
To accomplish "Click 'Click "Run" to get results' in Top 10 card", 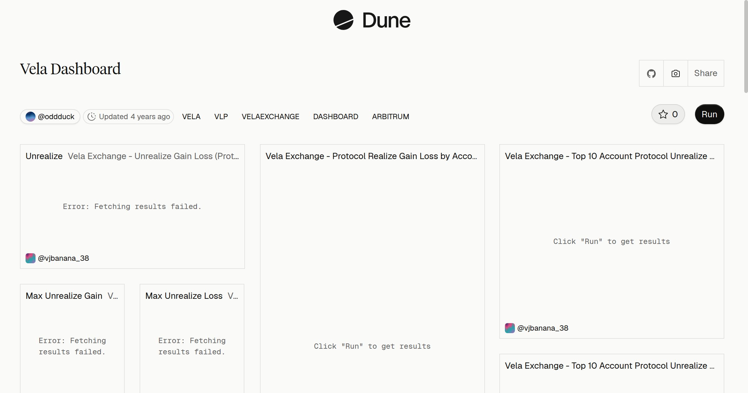I will (611, 241).
